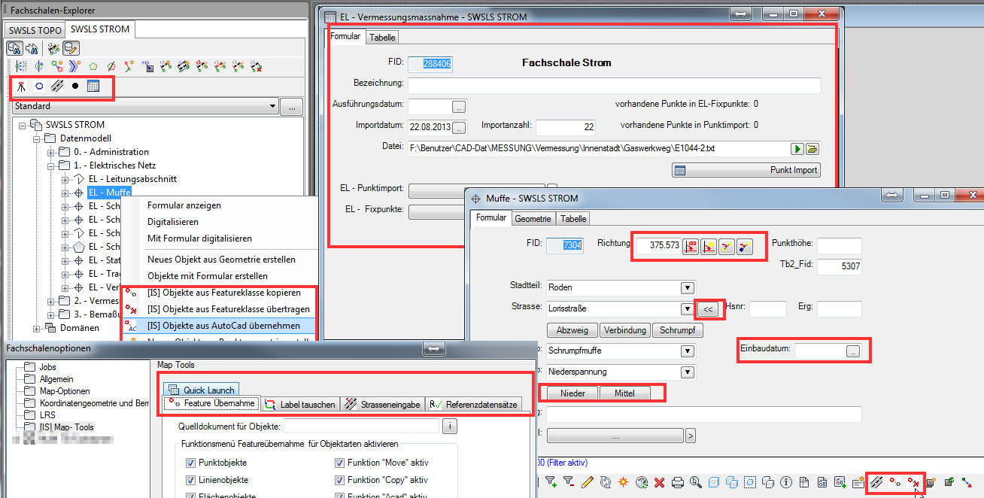The width and height of the screenshot is (984, 498).
Task: Expand the EL - Leitungsabschnitt node
Action: click(x=65, y=179)
